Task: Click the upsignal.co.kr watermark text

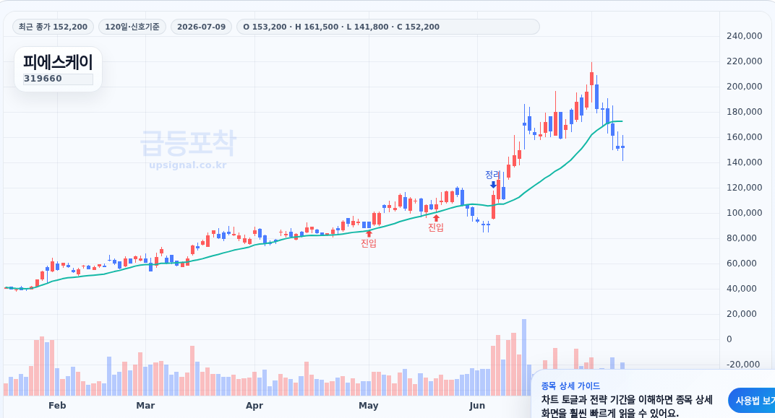Action: click(x=188, y=165)
